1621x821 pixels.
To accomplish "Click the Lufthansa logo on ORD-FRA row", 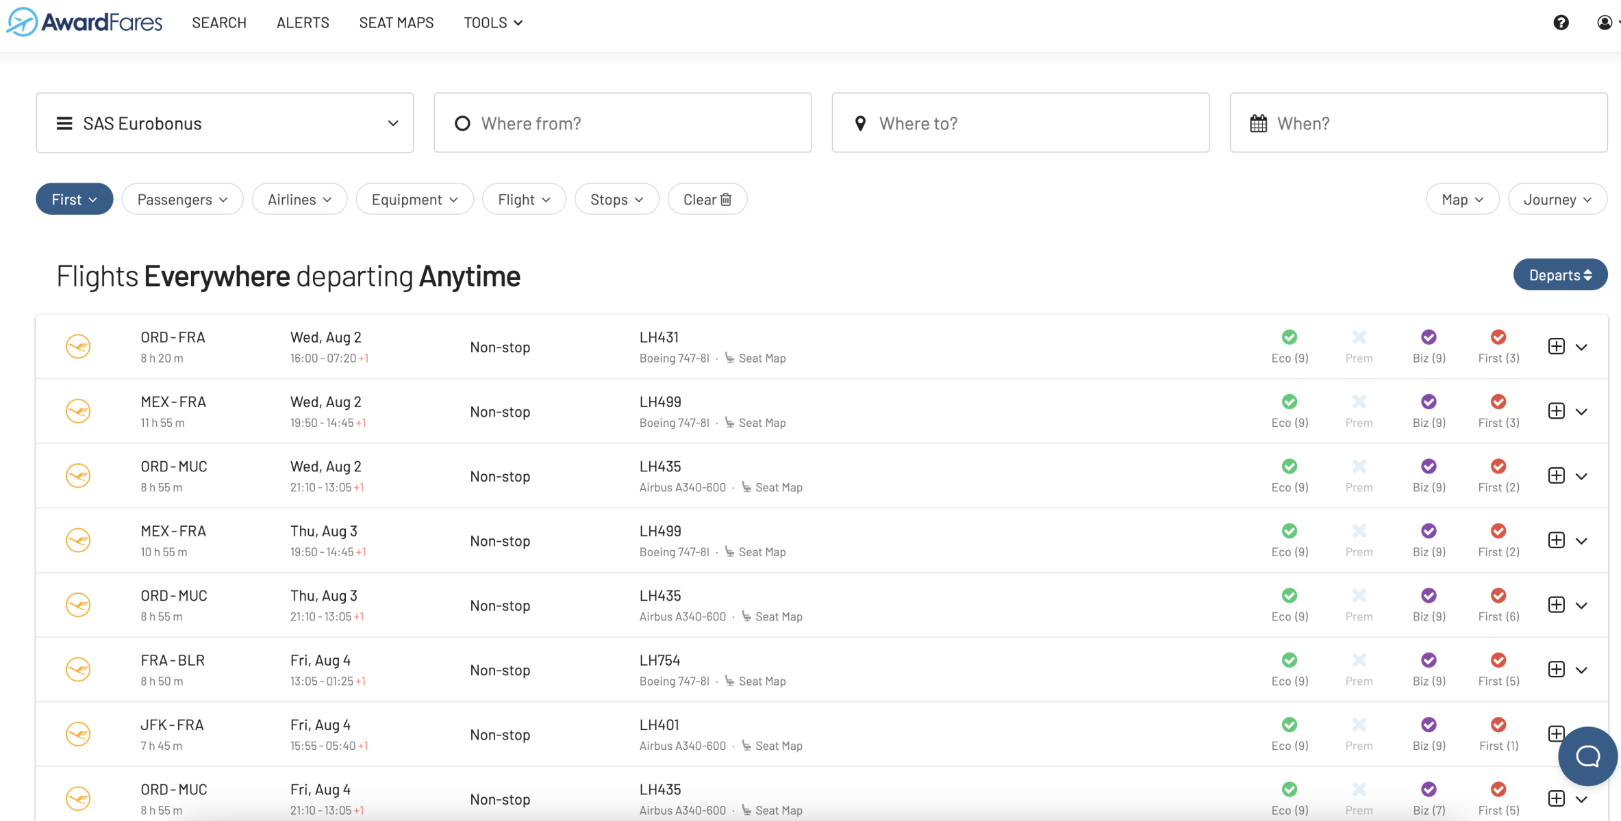I will [x=78, y=346].
